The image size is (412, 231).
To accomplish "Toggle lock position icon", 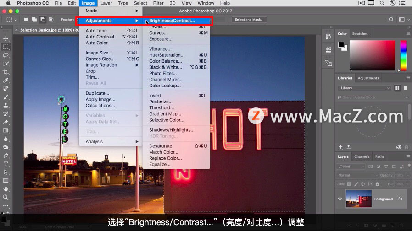I will (363, 184).
